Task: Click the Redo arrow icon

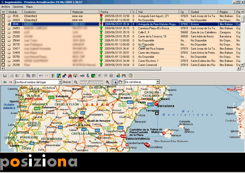Action: click(x=46, y=76)
